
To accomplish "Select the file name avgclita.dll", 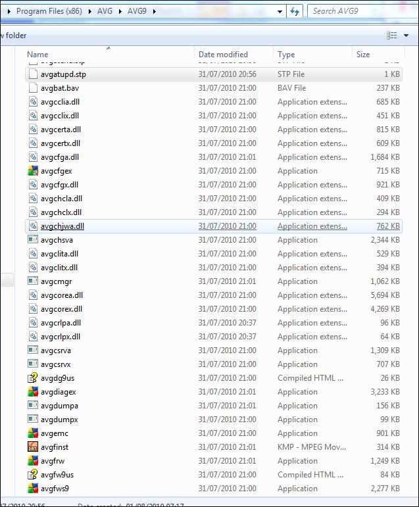I will [60, 254].
